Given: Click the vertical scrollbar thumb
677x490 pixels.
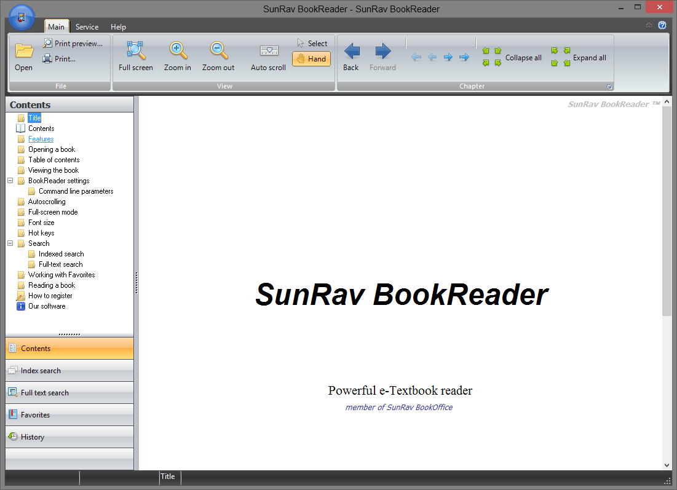Looking at the screenshot, I should [x=667, y=211].
